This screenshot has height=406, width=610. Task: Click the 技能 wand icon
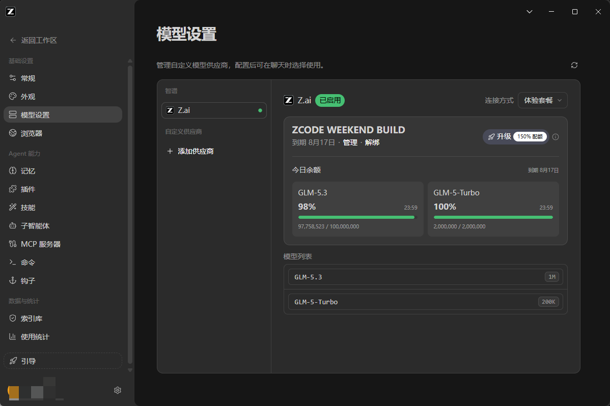13,207
